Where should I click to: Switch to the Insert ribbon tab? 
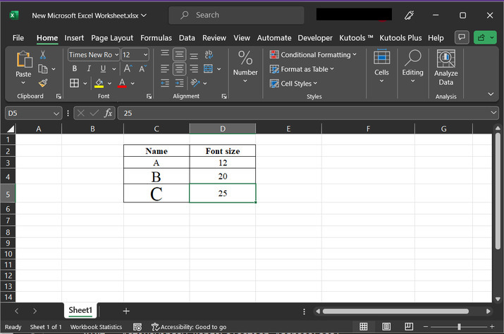[x=74, y=38]
